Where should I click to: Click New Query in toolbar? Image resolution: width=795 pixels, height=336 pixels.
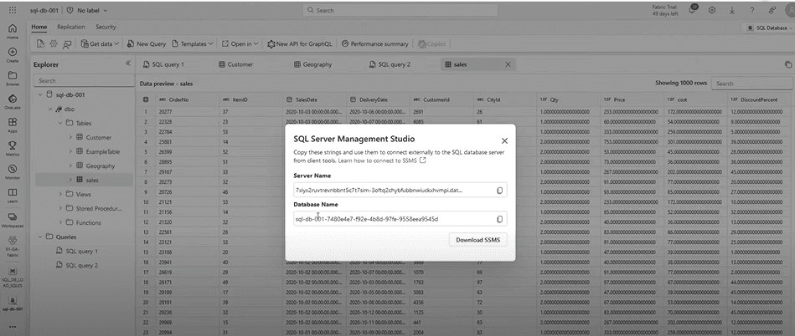coord(146,44)
